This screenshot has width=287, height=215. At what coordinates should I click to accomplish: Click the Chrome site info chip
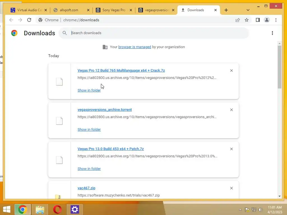click(48, 20)
